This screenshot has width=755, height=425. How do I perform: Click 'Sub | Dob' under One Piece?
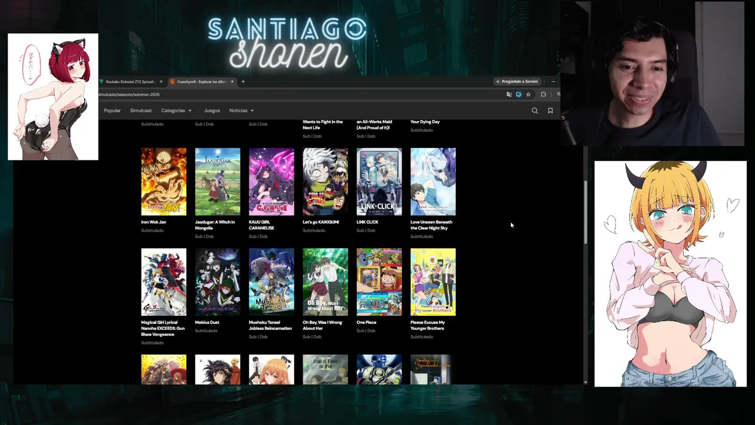tap(366, 331)
